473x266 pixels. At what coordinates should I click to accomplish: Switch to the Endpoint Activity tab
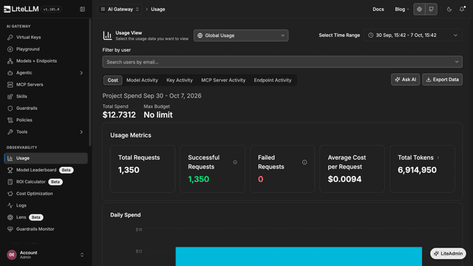pos(273,81)
